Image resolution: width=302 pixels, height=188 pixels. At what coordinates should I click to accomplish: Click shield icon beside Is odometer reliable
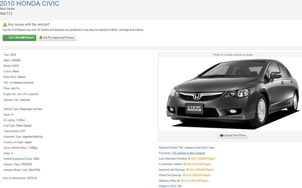click(185, 164)
